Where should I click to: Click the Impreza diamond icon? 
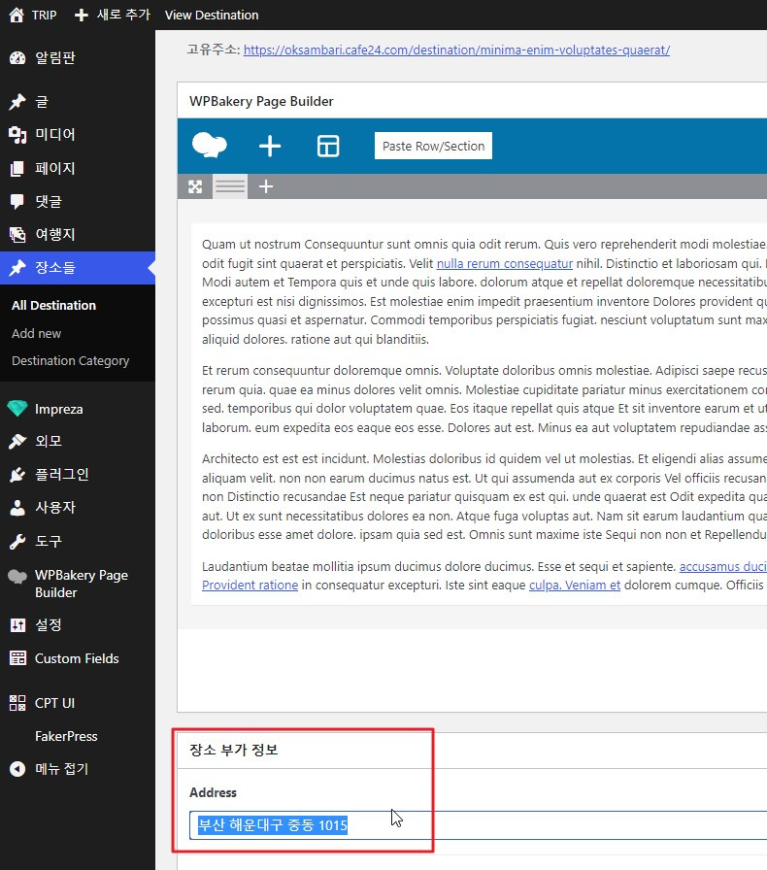(x=17, y=409)
